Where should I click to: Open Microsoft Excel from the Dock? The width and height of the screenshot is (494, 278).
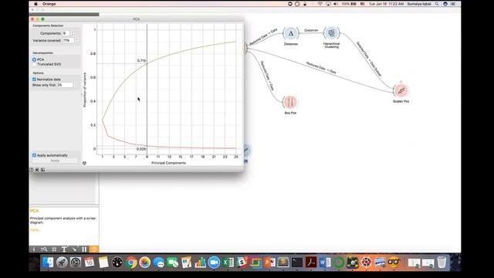coord(228,263)
